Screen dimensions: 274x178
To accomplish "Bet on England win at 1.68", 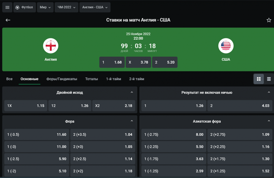I will tap(112, 62).
